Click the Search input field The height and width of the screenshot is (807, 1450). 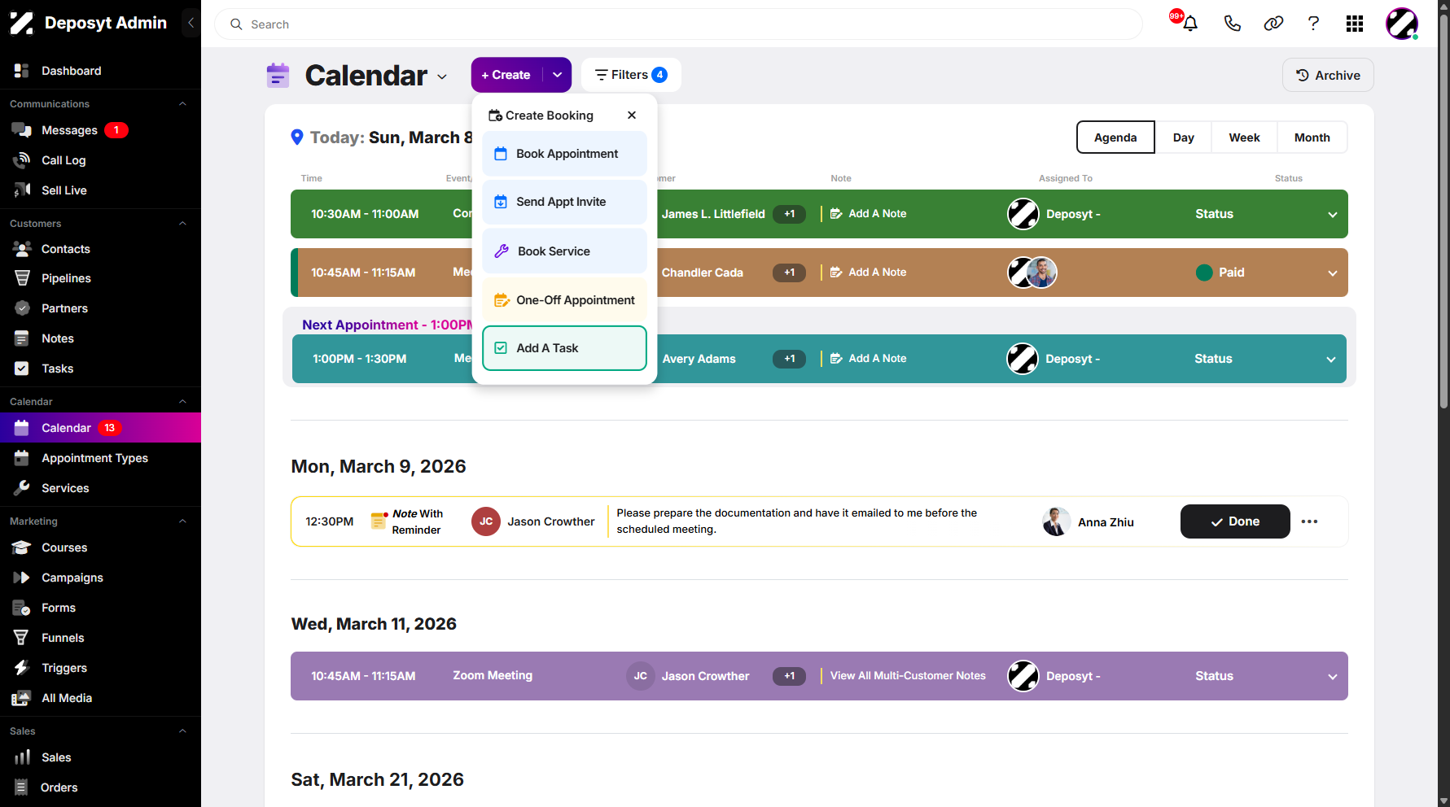tap(678, 24)
